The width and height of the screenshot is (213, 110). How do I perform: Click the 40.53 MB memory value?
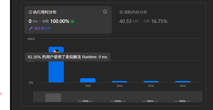(129, 21)
